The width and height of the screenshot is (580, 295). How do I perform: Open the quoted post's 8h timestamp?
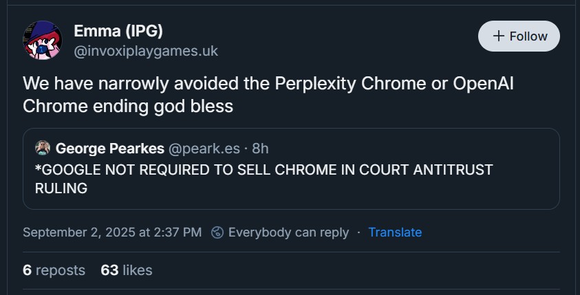tap(261, 148)
